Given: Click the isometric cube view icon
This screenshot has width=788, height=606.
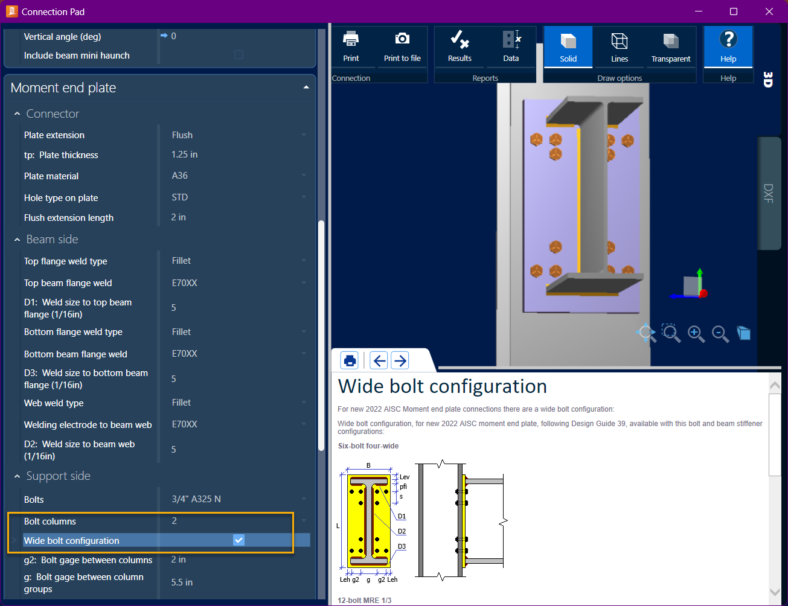Looking at the screenshot, I should 743,333.
